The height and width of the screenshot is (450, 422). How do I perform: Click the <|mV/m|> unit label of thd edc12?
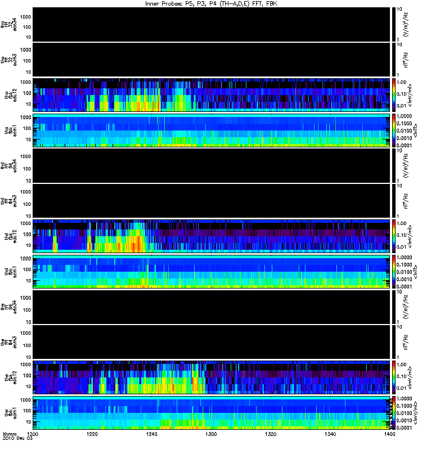coord(410,237)
